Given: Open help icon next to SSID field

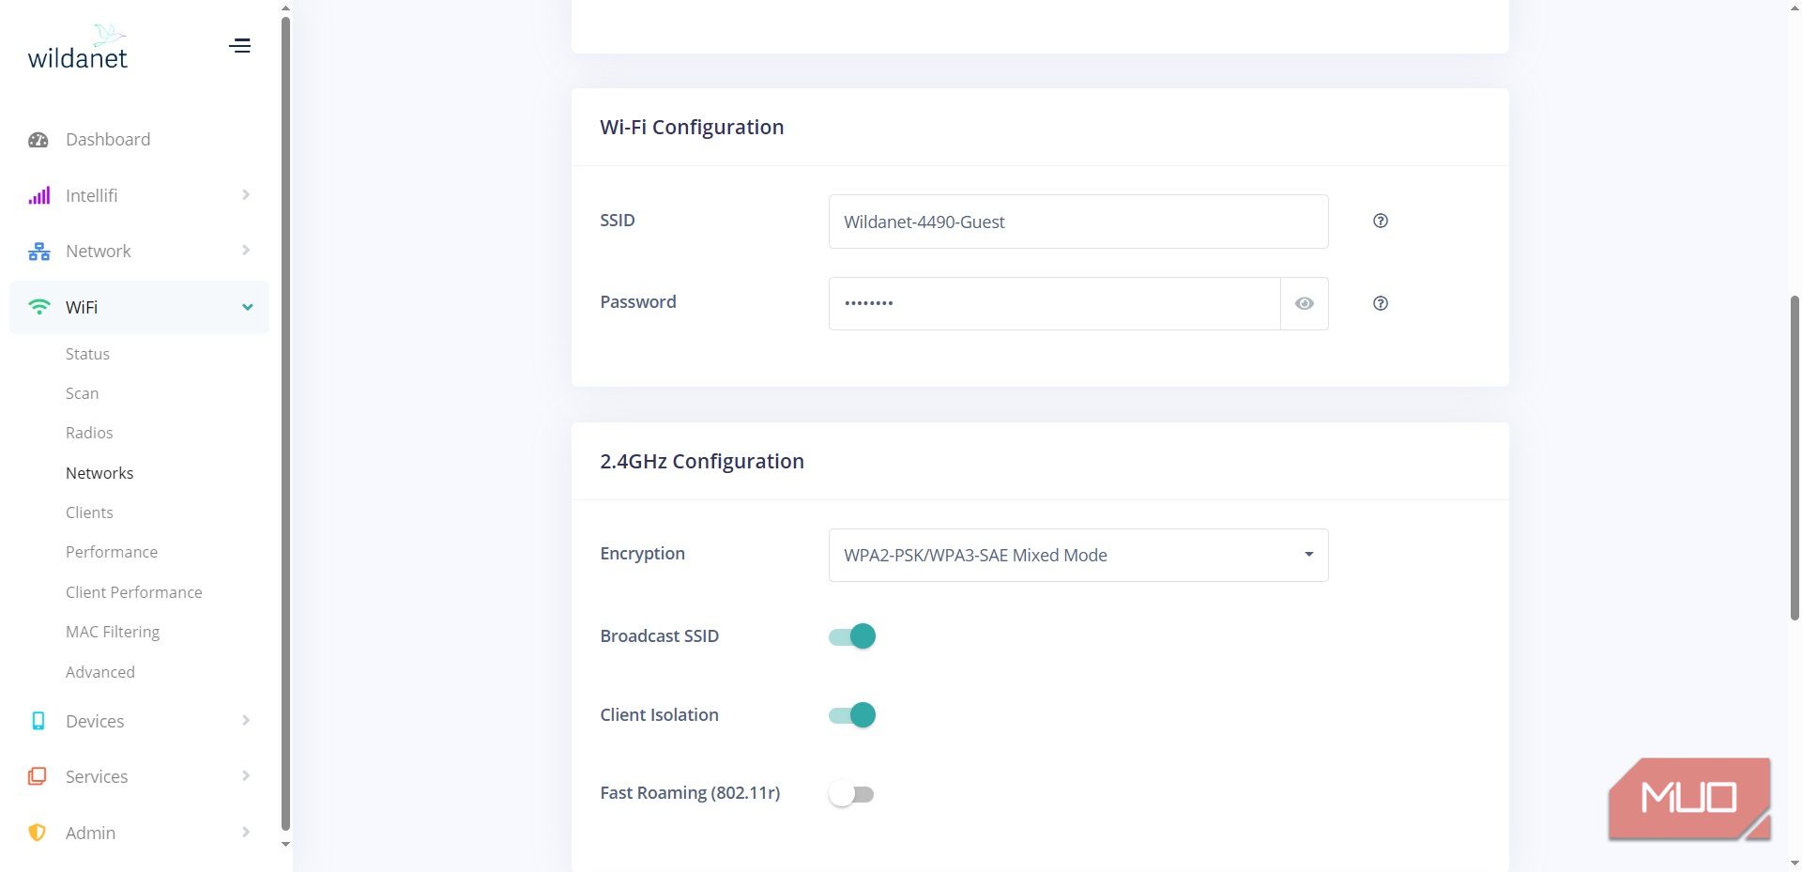Looking at the screenshot, I should click(x=1381, y=221).
